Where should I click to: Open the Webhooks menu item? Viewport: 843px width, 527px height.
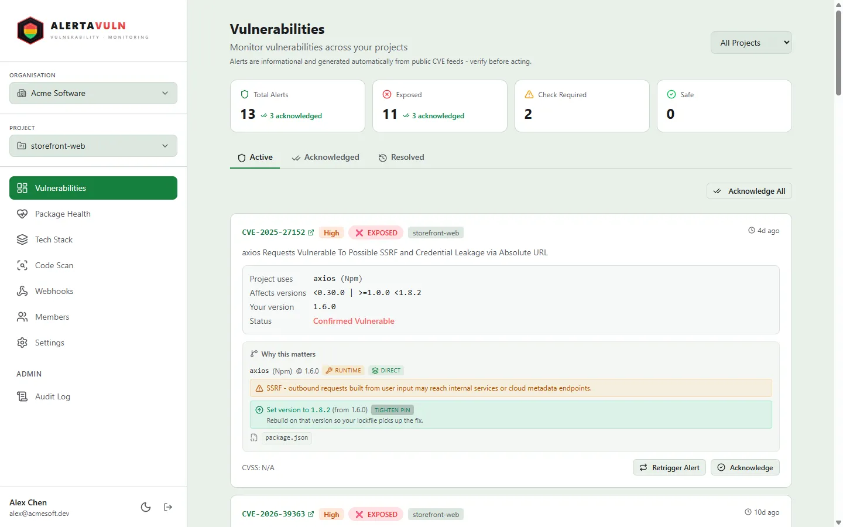[x=93, y=291]
